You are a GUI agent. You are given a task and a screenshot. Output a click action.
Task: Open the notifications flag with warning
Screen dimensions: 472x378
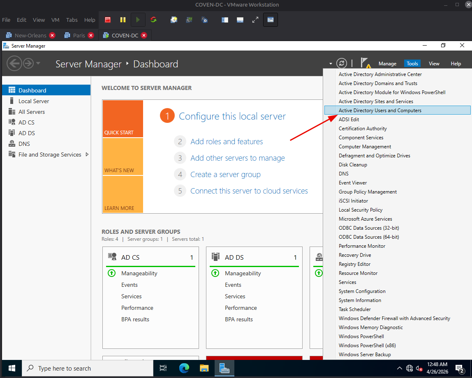[x=365, y=63]
